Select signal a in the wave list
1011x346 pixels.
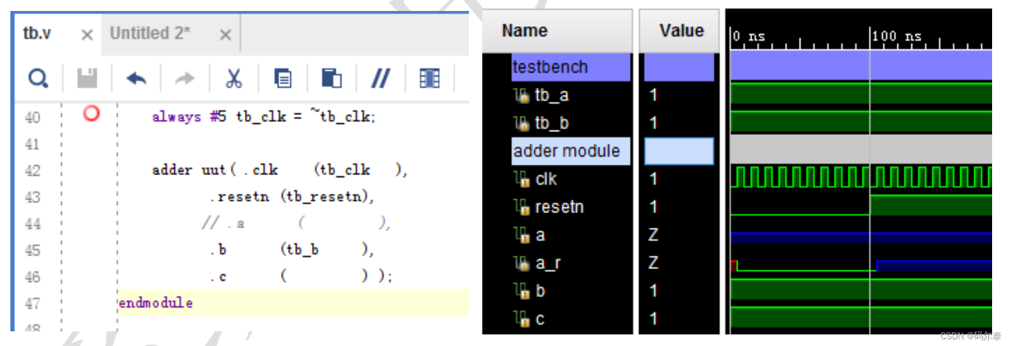point(540,235)
